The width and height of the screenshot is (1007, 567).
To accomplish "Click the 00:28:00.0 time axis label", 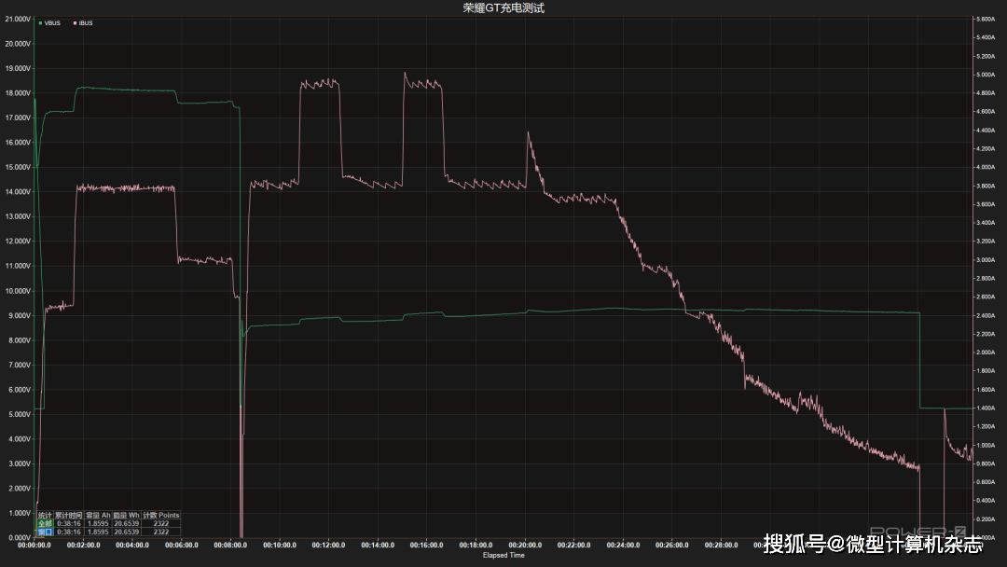I will [x=721, y=546].
